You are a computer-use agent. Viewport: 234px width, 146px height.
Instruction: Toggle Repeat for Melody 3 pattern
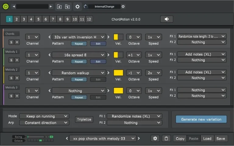(79, 97)
